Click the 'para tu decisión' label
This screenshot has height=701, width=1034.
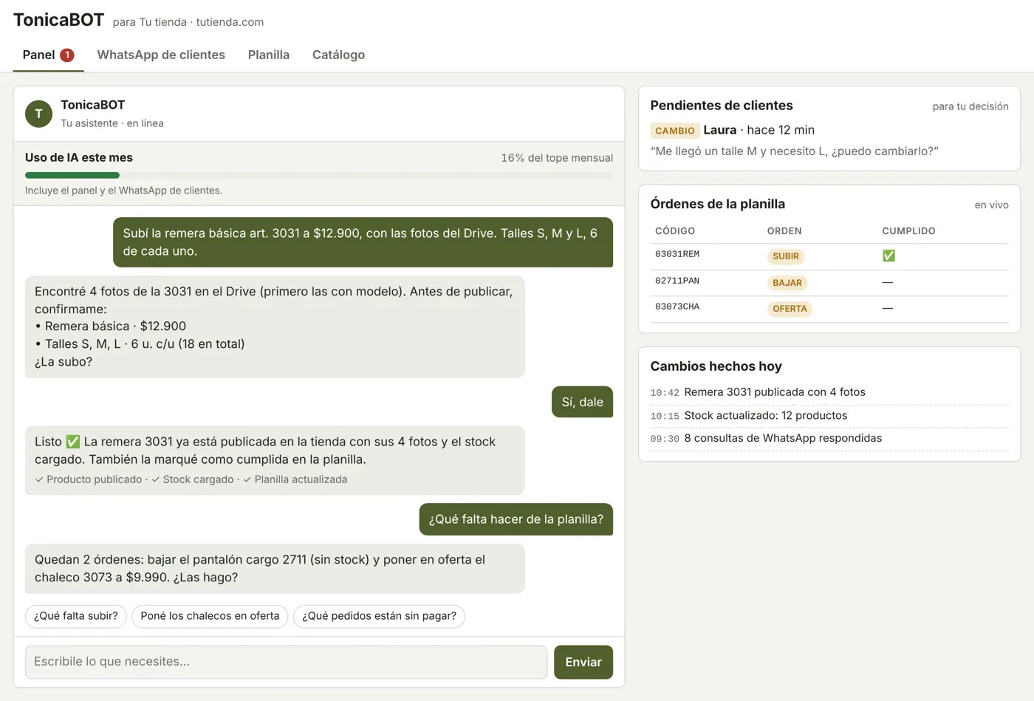tap(970, 106)
